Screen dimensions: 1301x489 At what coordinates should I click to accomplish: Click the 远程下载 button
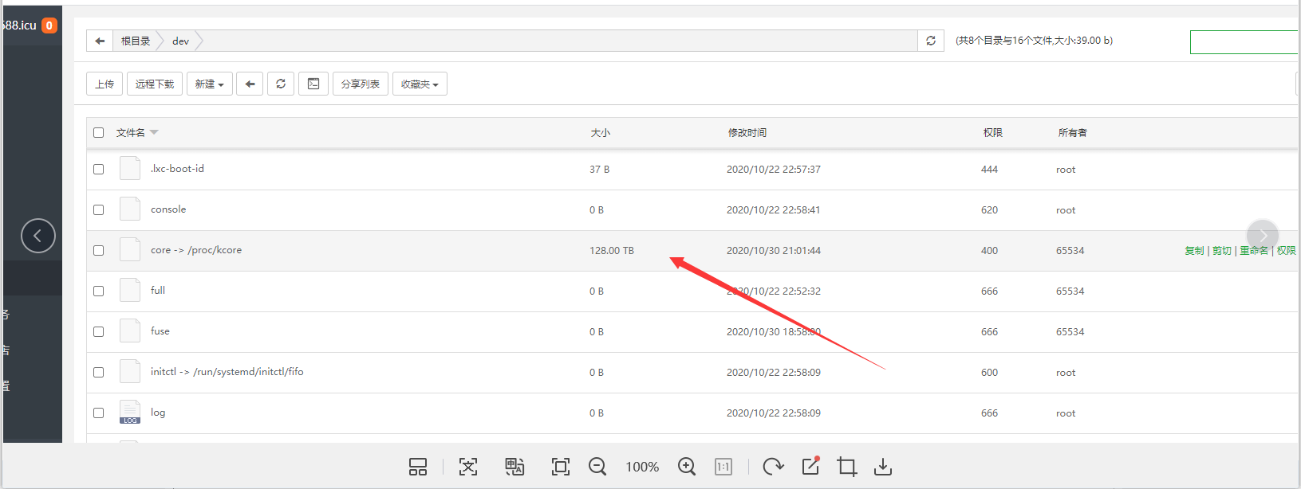point(155,84)
